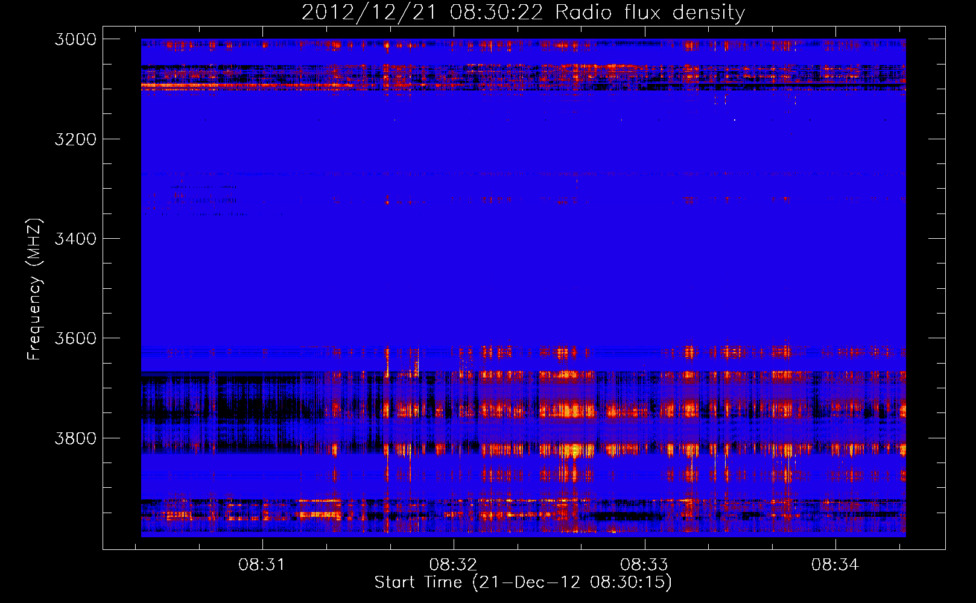Click the 08:31 time tick label
Image resolution: width=976 pixels, height=603 pixels.
[262, 565]
